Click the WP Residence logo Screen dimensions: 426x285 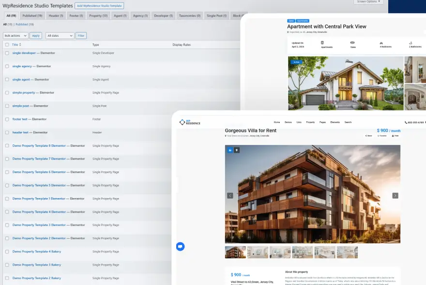click(190, 122)
